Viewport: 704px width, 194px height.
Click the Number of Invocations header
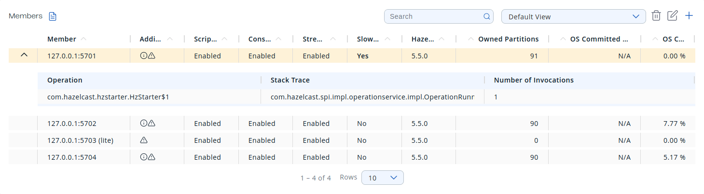point(534,80)
